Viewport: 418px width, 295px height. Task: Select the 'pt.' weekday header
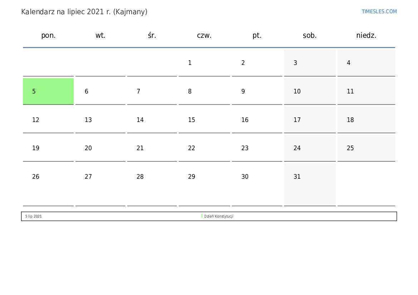coord(257,35)
